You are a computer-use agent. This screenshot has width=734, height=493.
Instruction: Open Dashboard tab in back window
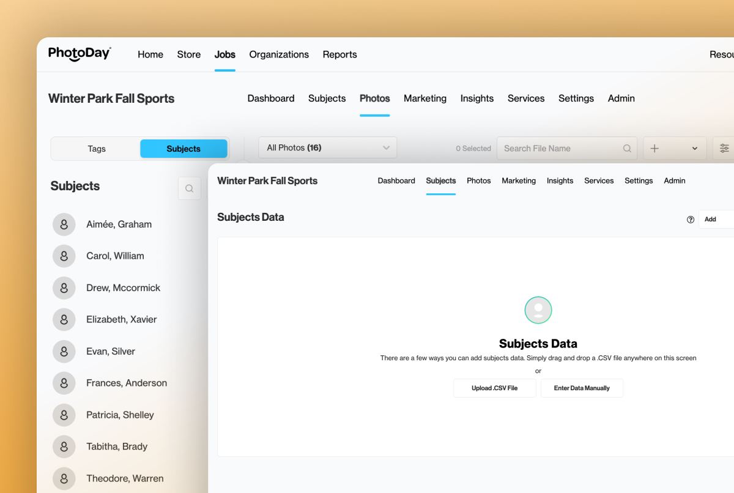271,98
